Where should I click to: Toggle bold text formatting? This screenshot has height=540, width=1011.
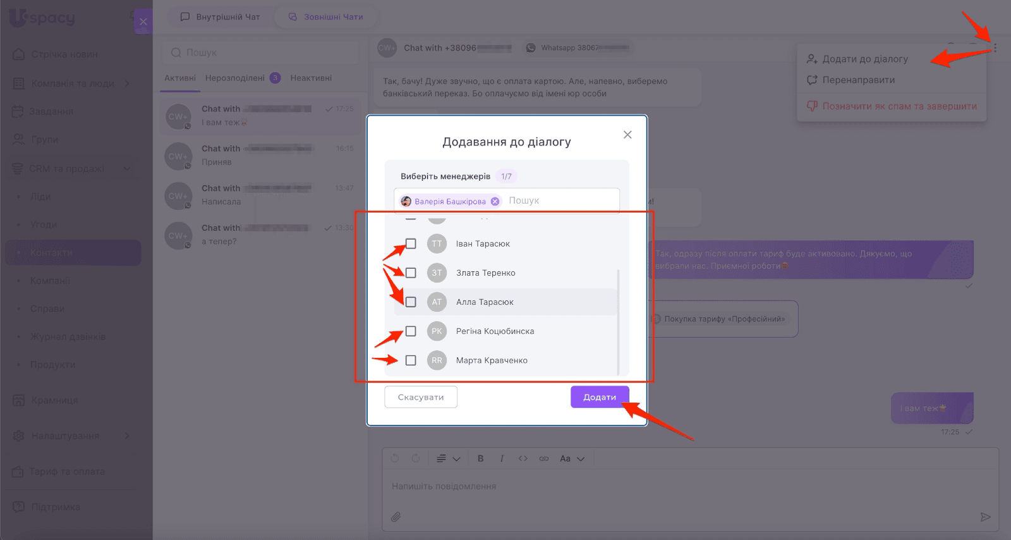(x=480, y=458)
